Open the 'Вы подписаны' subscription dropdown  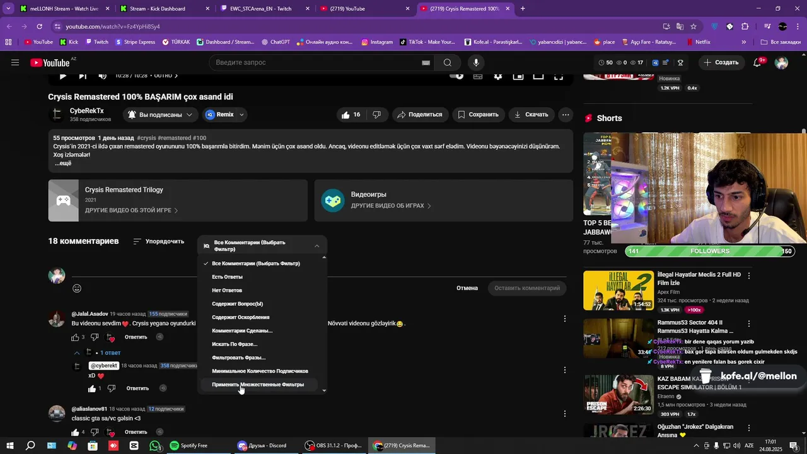click(x=160, y=115)
